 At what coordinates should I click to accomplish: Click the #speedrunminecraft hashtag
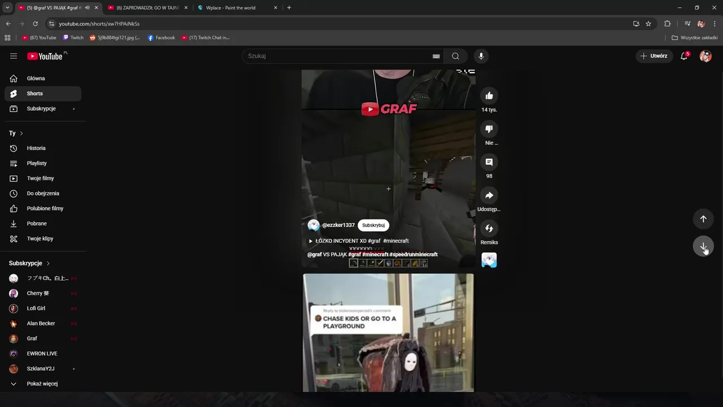point(413,254)
